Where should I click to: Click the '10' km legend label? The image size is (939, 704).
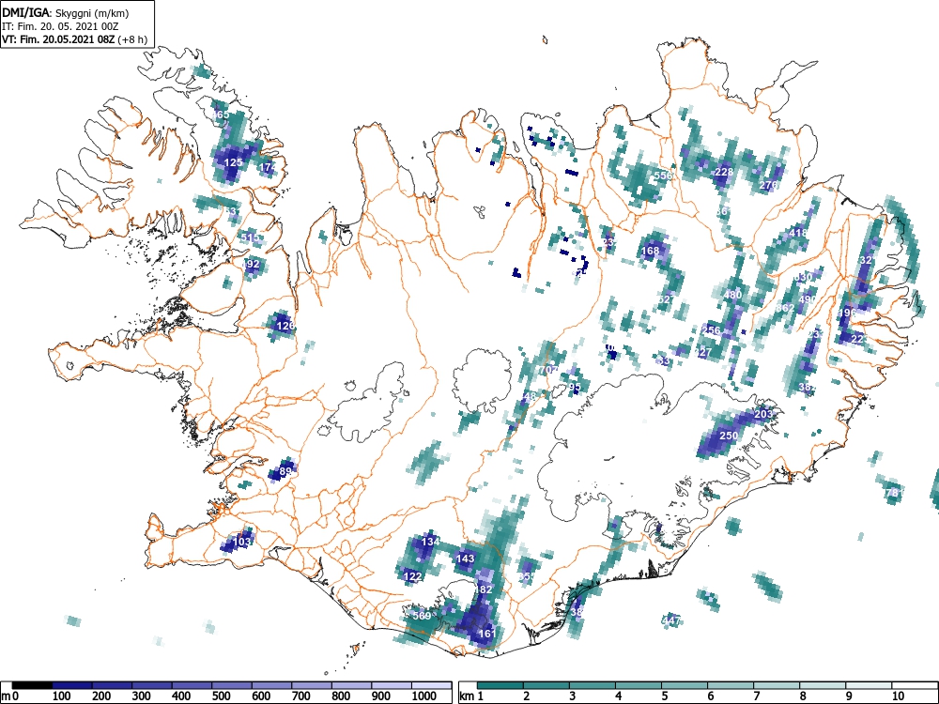pyautogui.click(x=897, y=696)
